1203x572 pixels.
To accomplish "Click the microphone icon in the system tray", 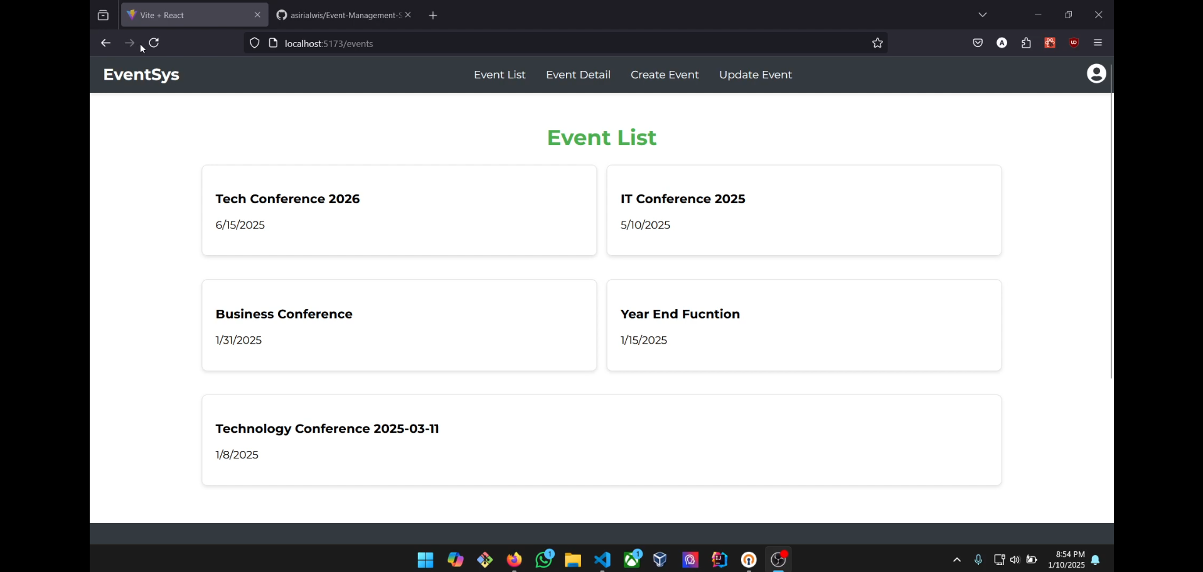I will (978, 560).
